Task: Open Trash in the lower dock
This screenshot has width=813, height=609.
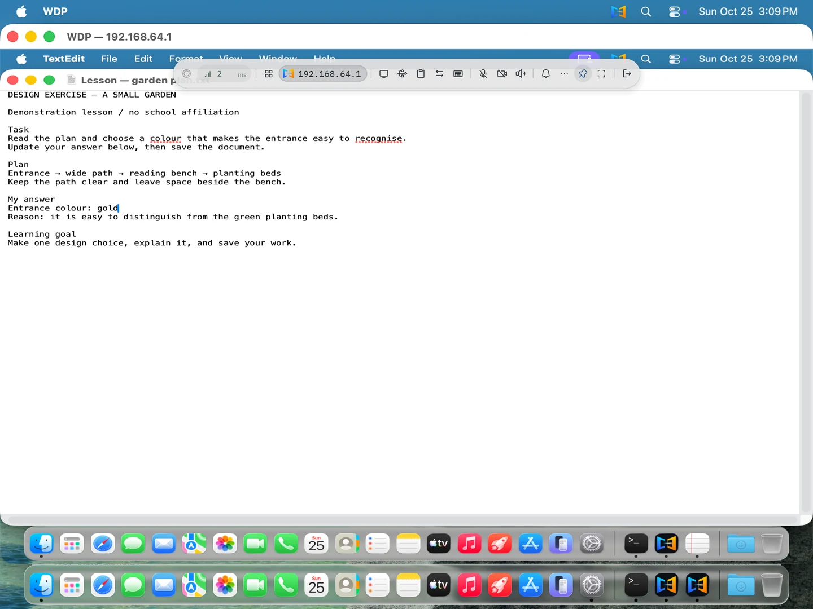Action: pos(772,585)
